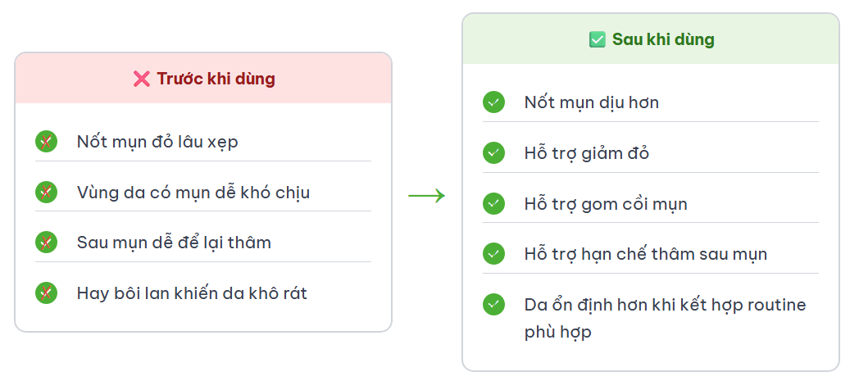Click the crossed icon next to Sau mụn dễ để lại thâm
This screenshot has width=859, height=381.
[47, 243]
